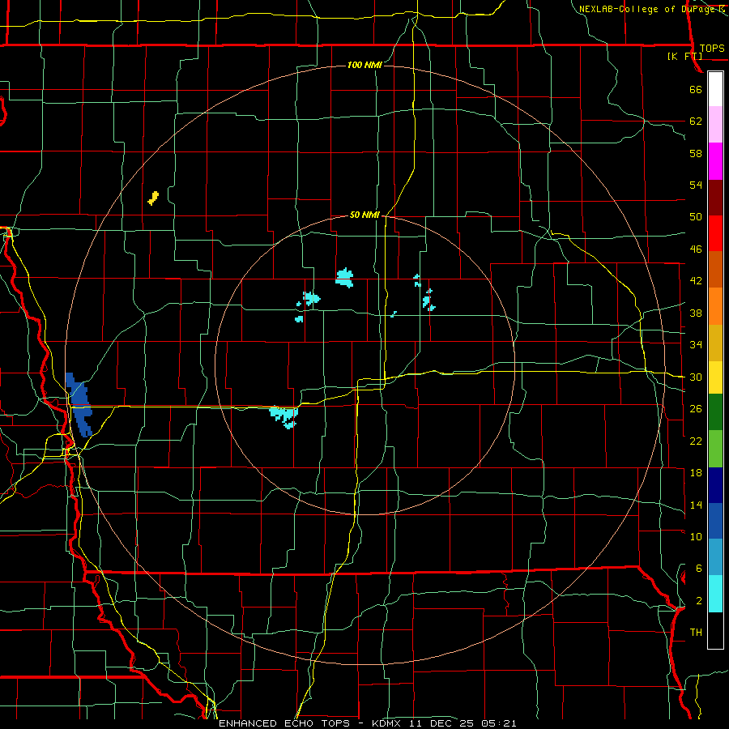Image resolution: width=729 pixels, height=729 pixels.
Task: Select the dark red maroon legend swatch
Action: coord(715,197)
